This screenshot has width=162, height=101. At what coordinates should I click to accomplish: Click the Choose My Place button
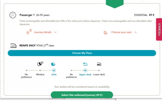82,53
